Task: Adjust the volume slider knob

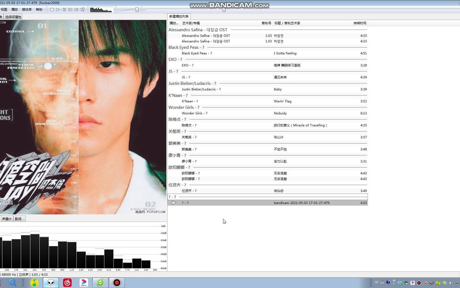Action: (137, 10)
